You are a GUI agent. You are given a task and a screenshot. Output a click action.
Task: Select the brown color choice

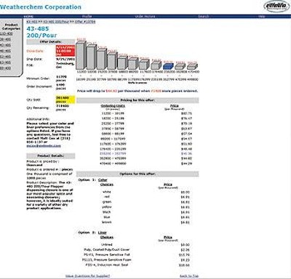click(x=107, y=222)
